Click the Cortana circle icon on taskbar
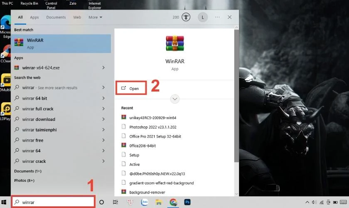This screenshot has height=208, width=349. pyautogui.click(x=101, y=202)
